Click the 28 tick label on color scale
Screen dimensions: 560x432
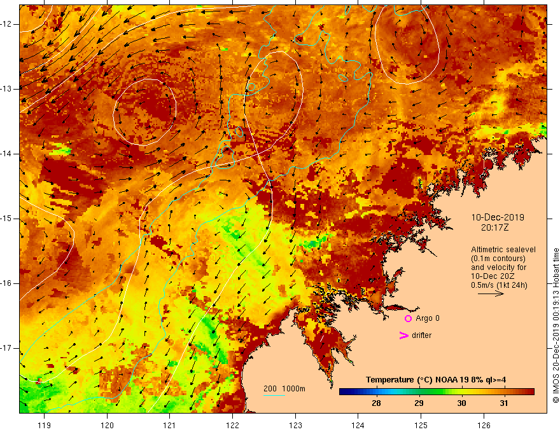tap(376, 403)
